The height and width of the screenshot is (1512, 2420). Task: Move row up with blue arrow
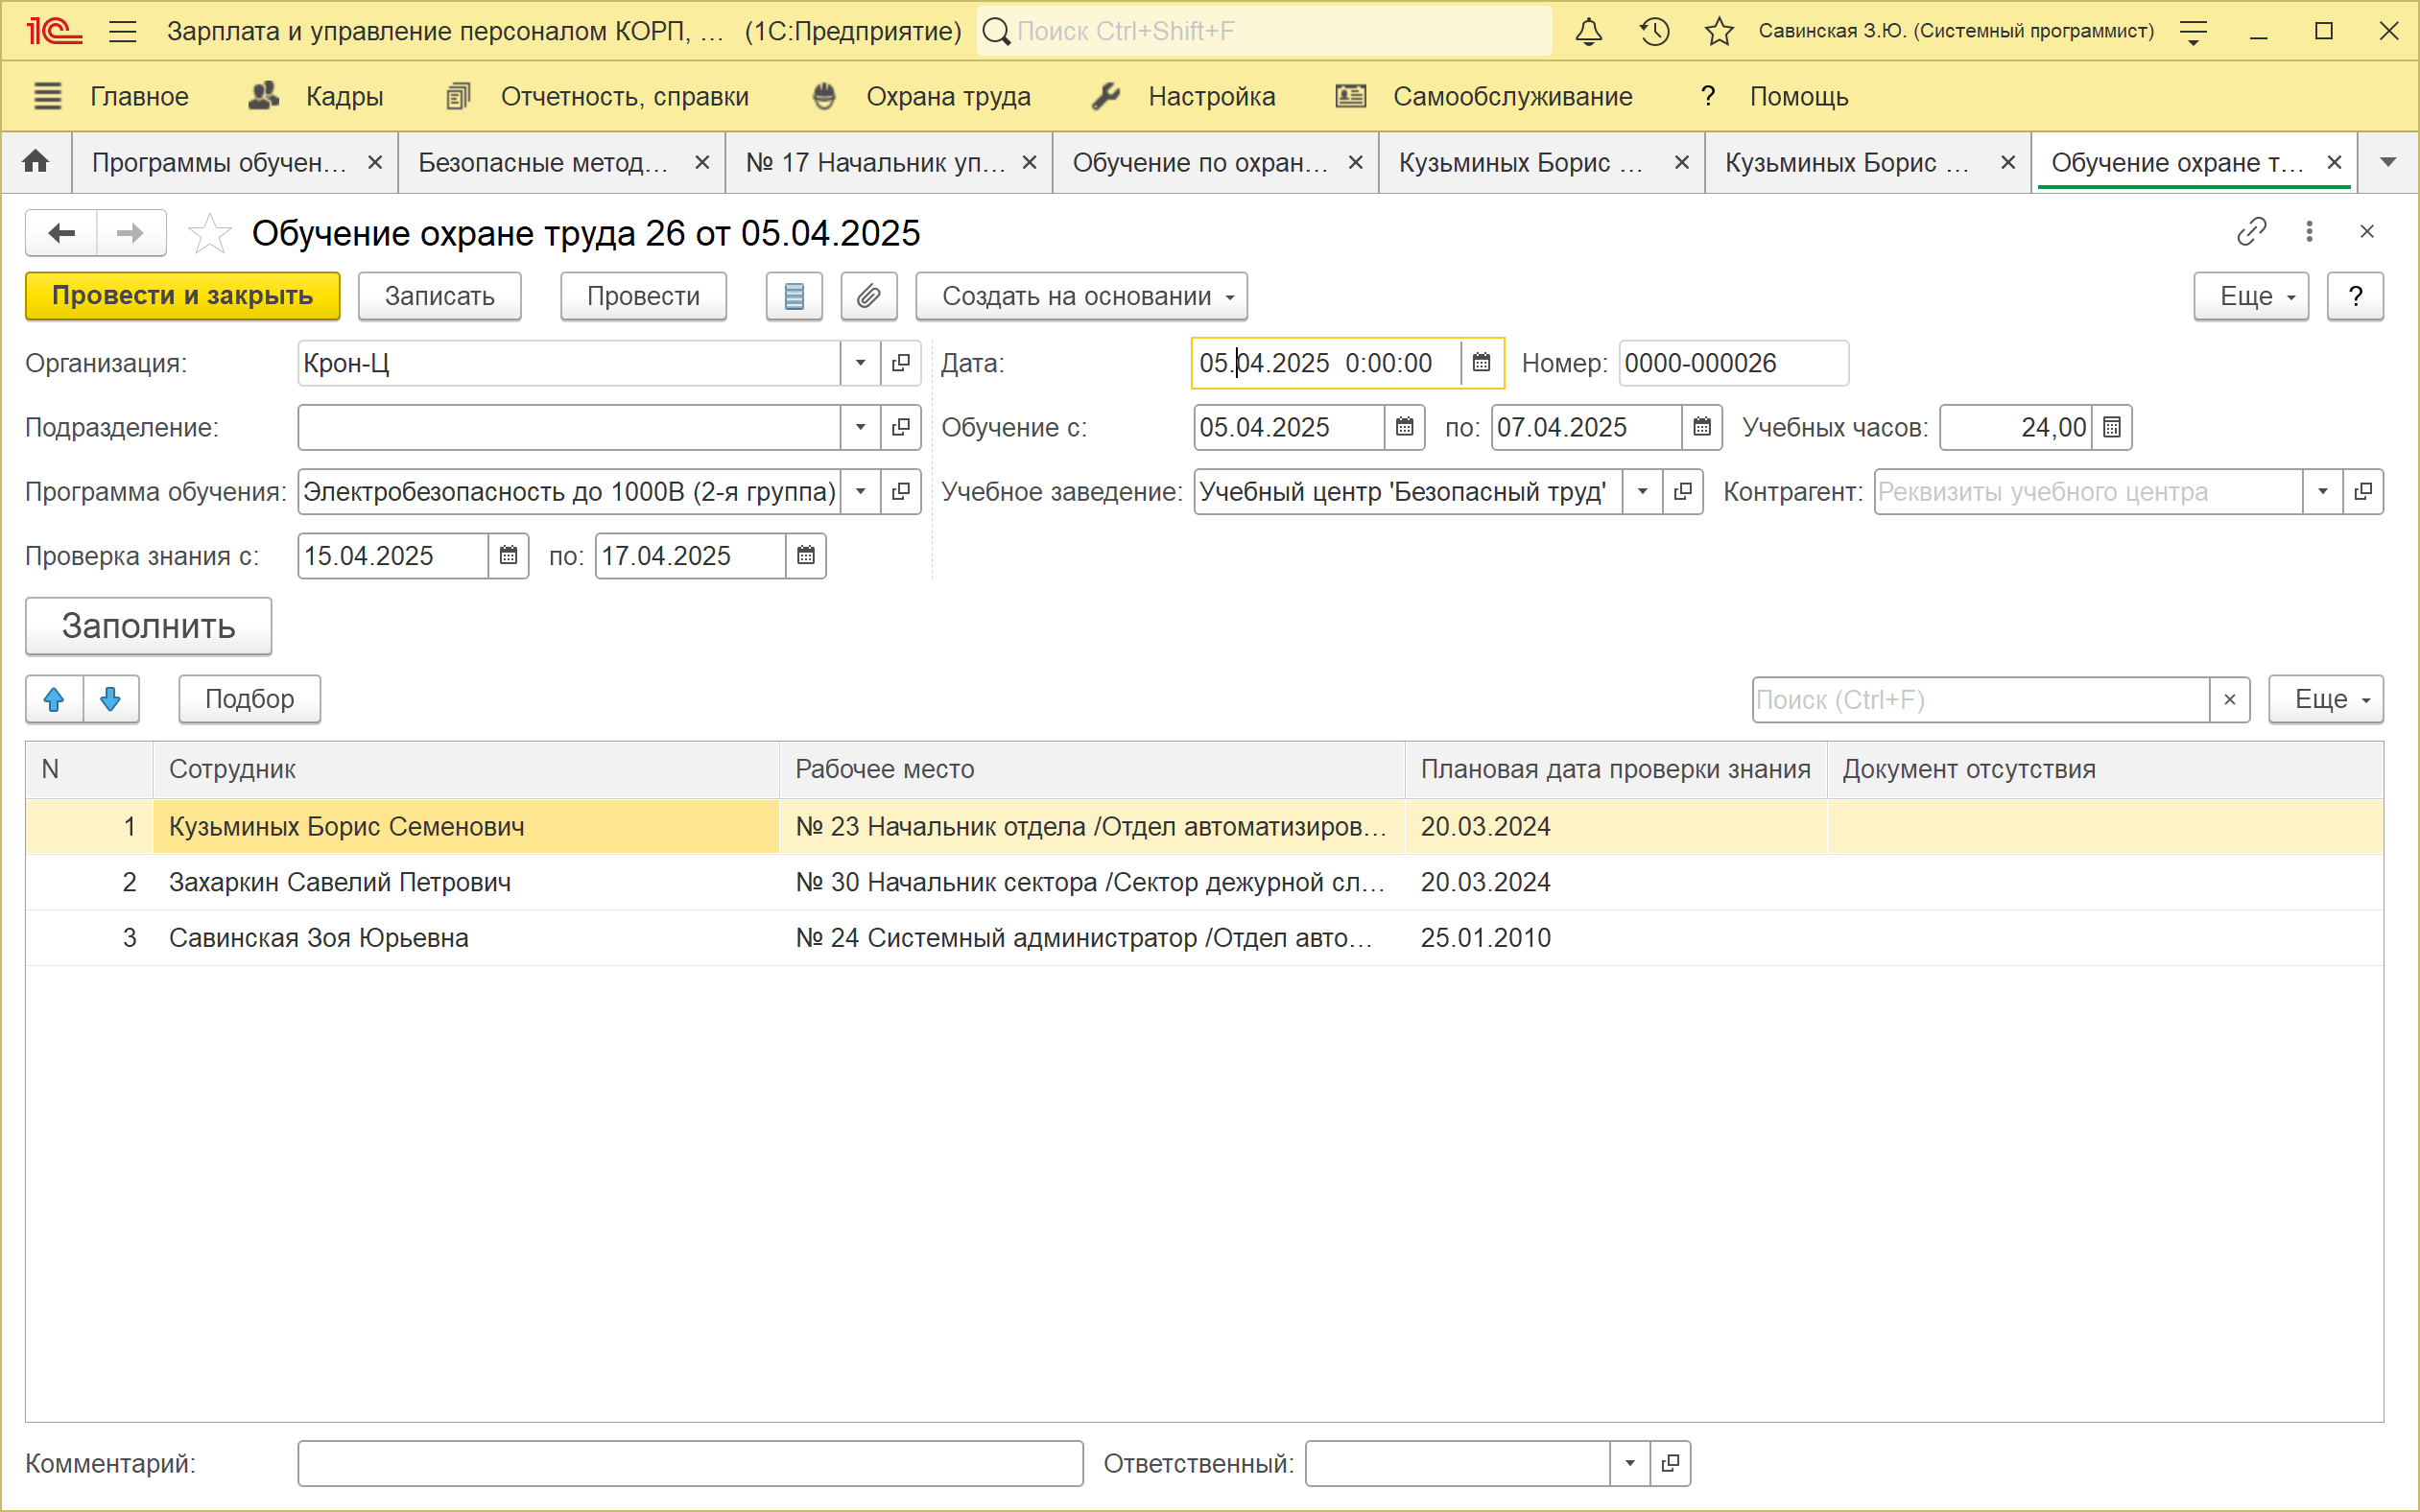click(x=54, y=699)
